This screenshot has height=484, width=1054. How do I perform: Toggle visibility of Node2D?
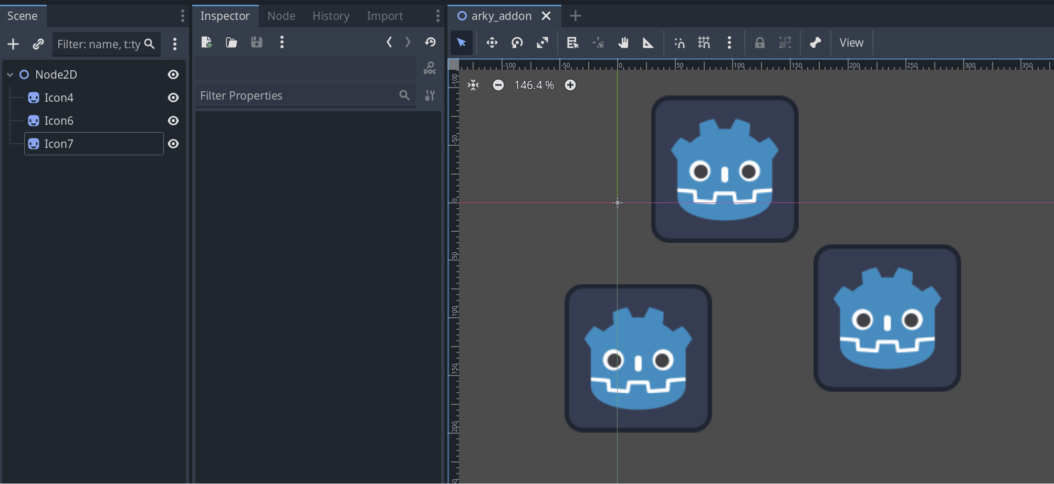pyautogui.click(x=173, y=74)
